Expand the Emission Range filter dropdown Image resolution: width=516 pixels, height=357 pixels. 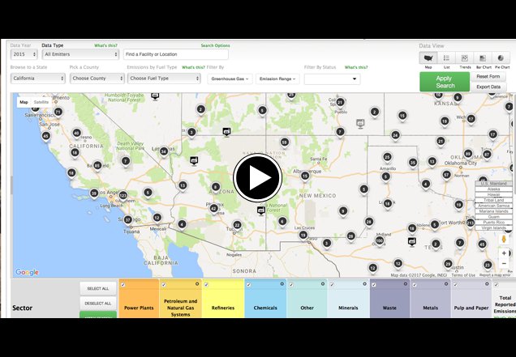[277, 79]
